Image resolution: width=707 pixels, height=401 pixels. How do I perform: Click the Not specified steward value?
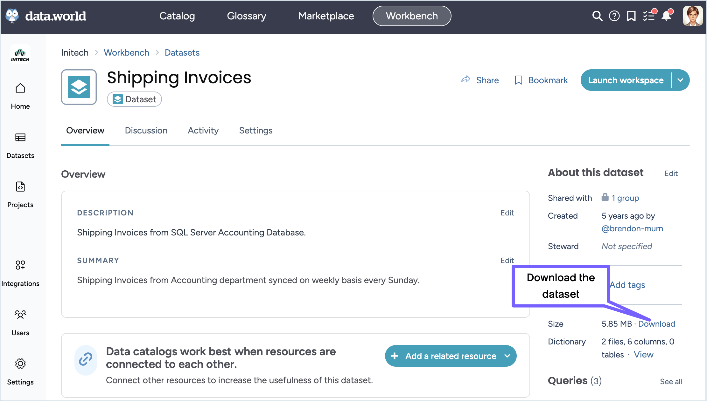(627, 246)
